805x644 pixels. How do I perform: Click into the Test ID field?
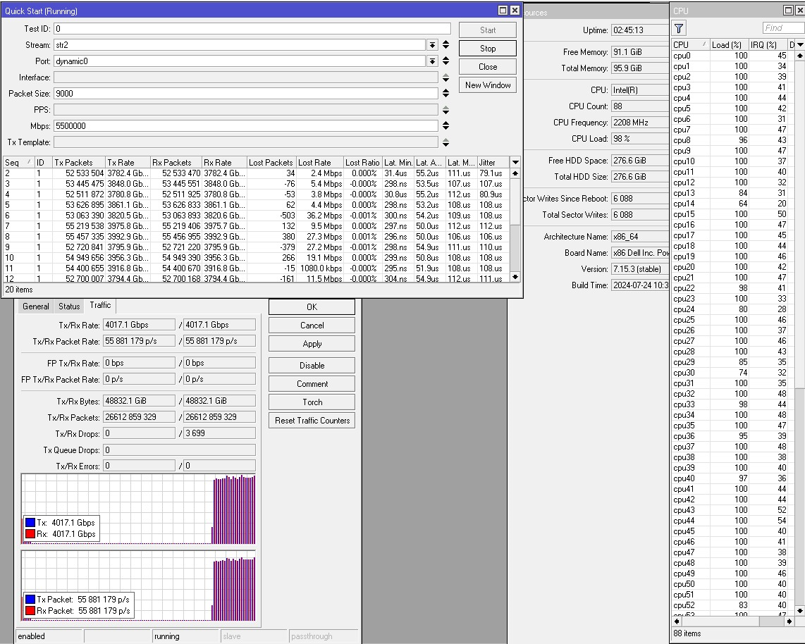pos(252,29)
